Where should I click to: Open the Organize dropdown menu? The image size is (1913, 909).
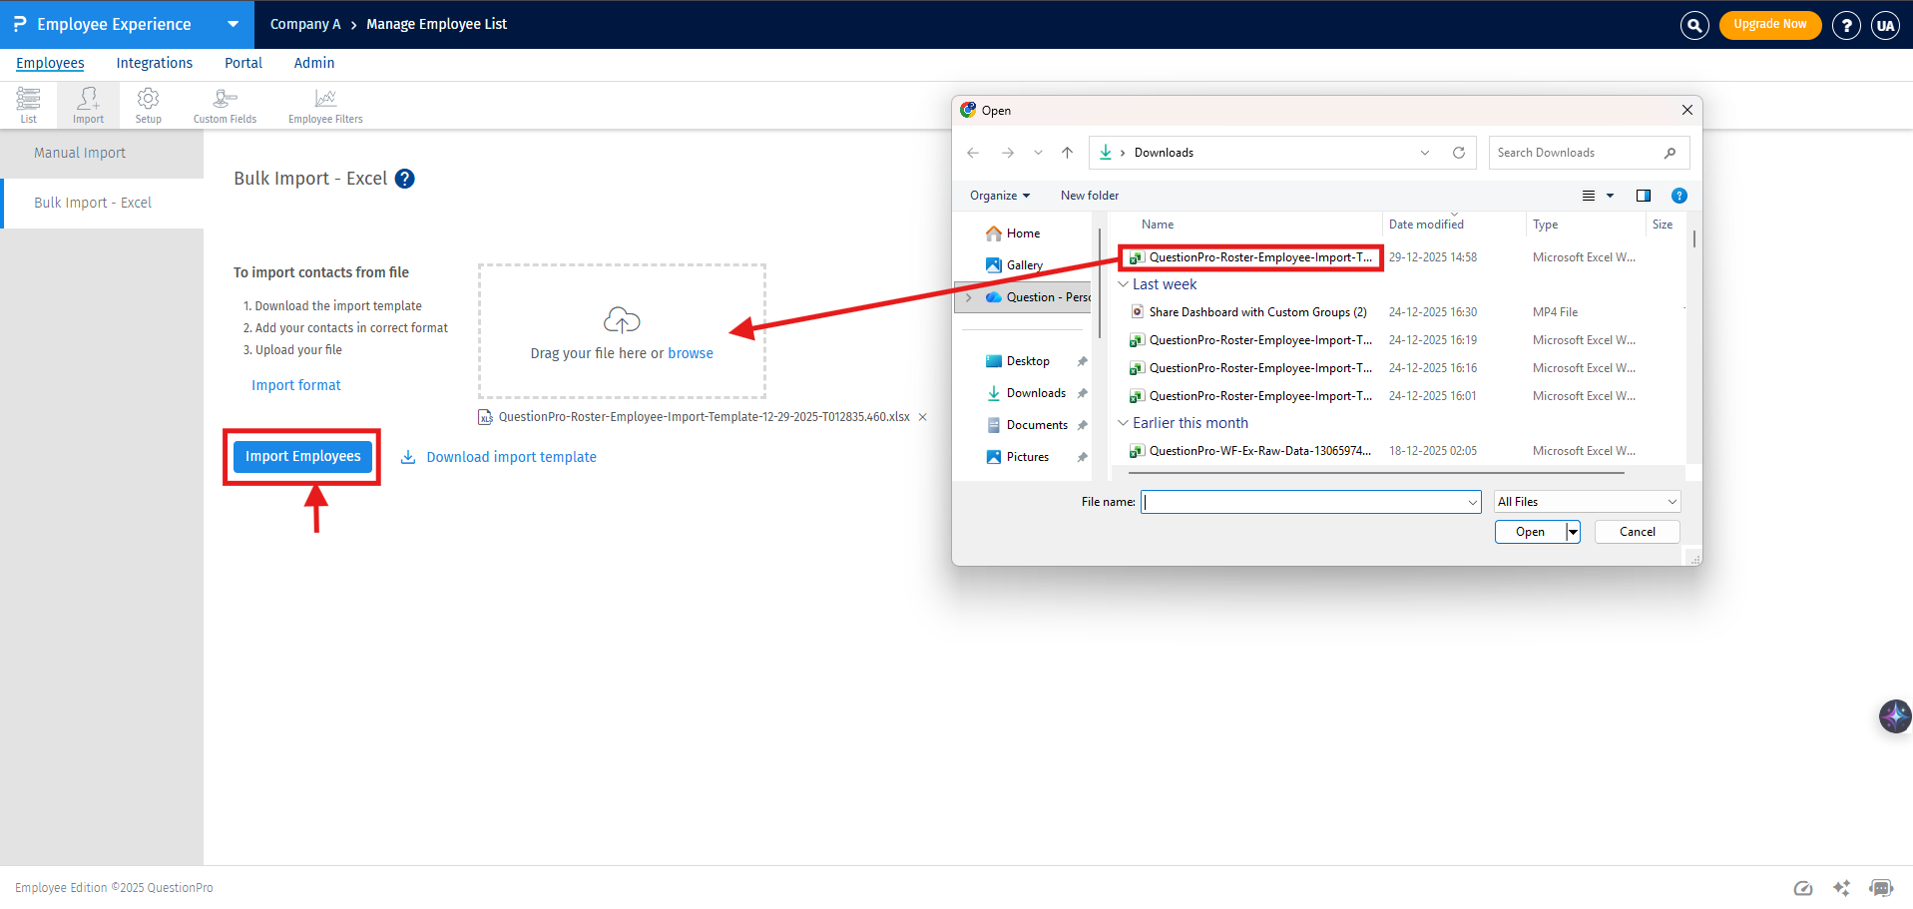1000,196
